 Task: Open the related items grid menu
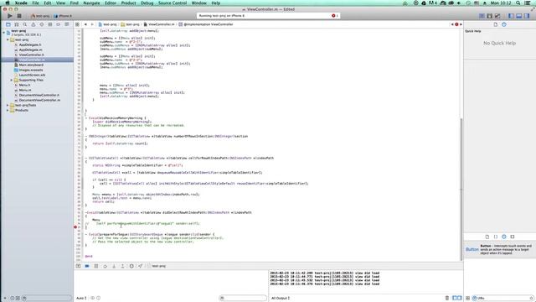click(x=78, y=24)
